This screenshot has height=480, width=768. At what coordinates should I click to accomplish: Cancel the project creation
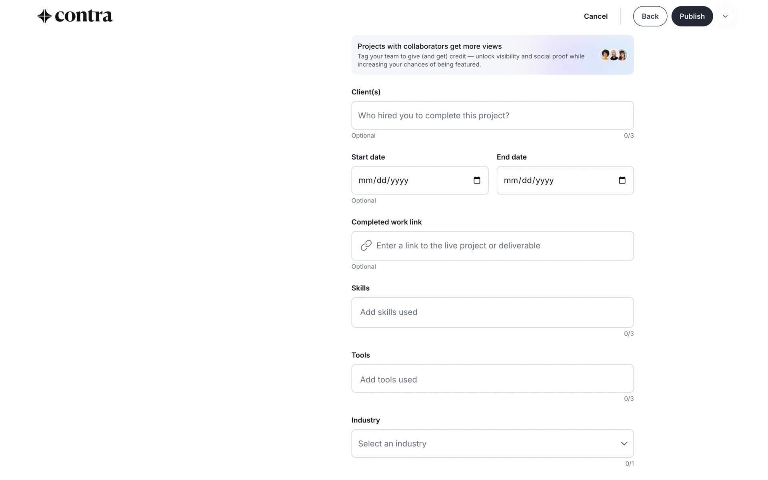tap(596, 16)
